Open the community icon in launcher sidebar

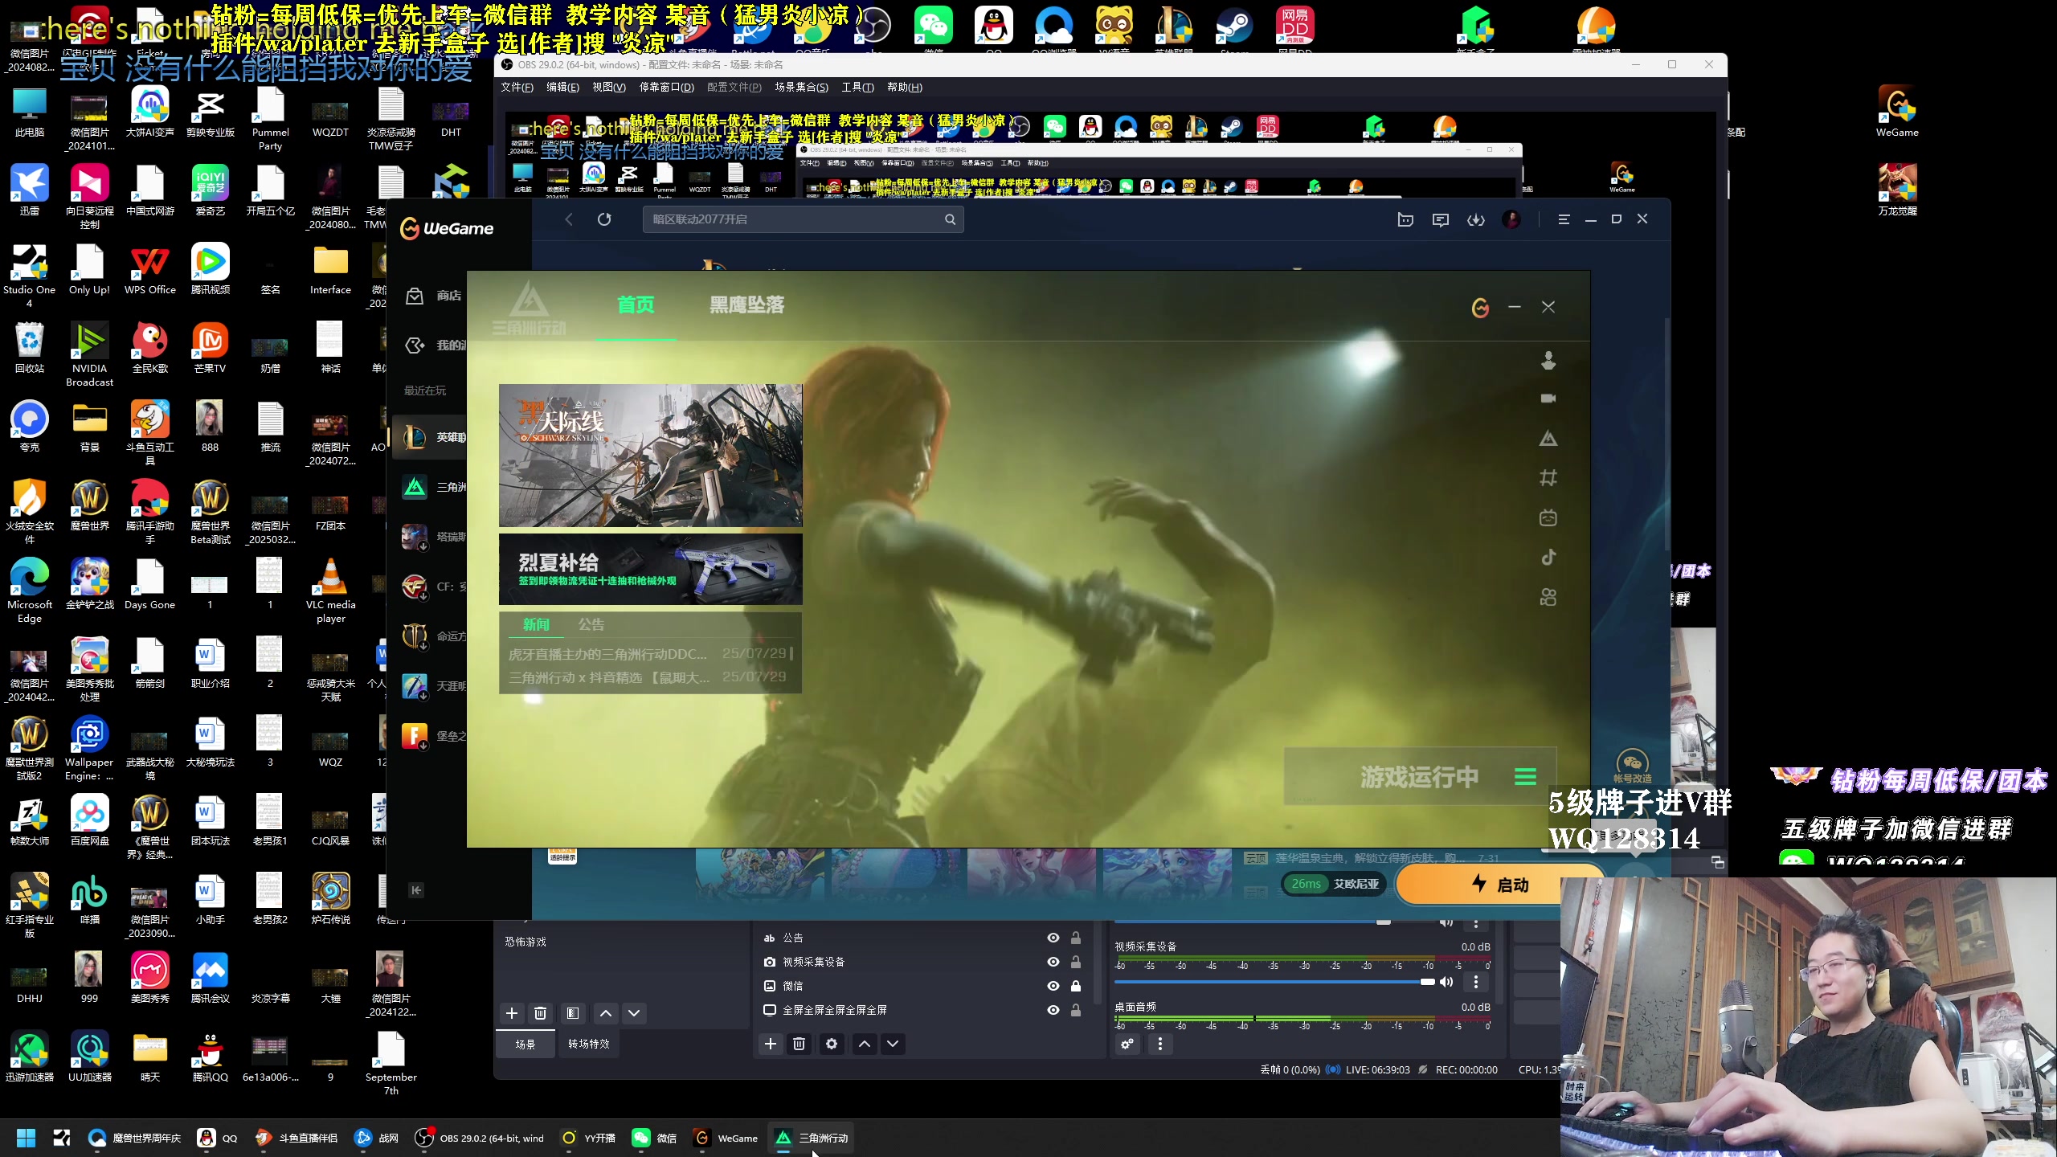tap(1548, 597)
